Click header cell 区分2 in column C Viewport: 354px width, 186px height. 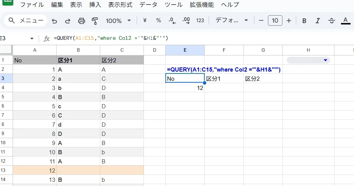(x=122, y=60)
